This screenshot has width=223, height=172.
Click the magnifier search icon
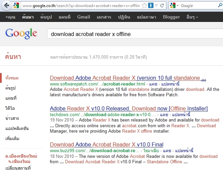(x=220, y=5)
